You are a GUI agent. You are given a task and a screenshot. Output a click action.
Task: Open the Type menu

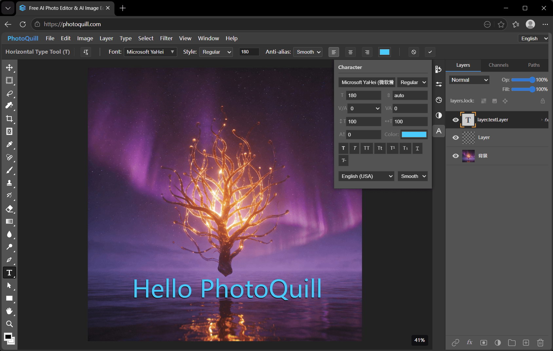(126, 38)
